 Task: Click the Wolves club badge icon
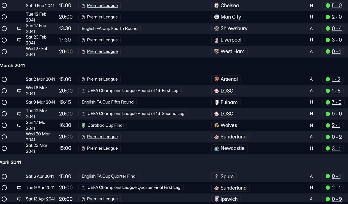[216, 125]
